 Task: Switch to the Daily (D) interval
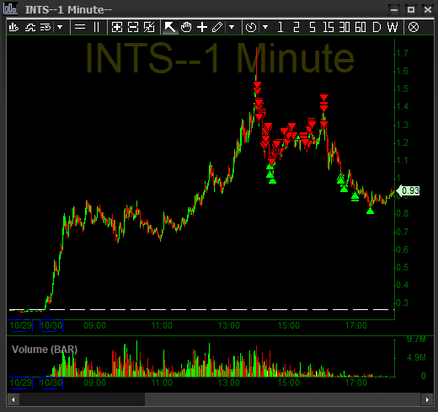pos(377,27)
